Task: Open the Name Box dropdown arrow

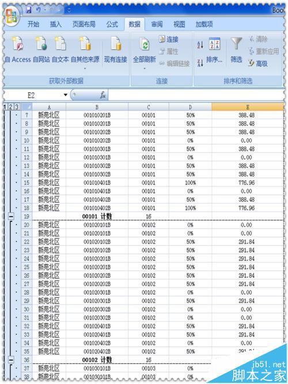Action: point(66,95)
